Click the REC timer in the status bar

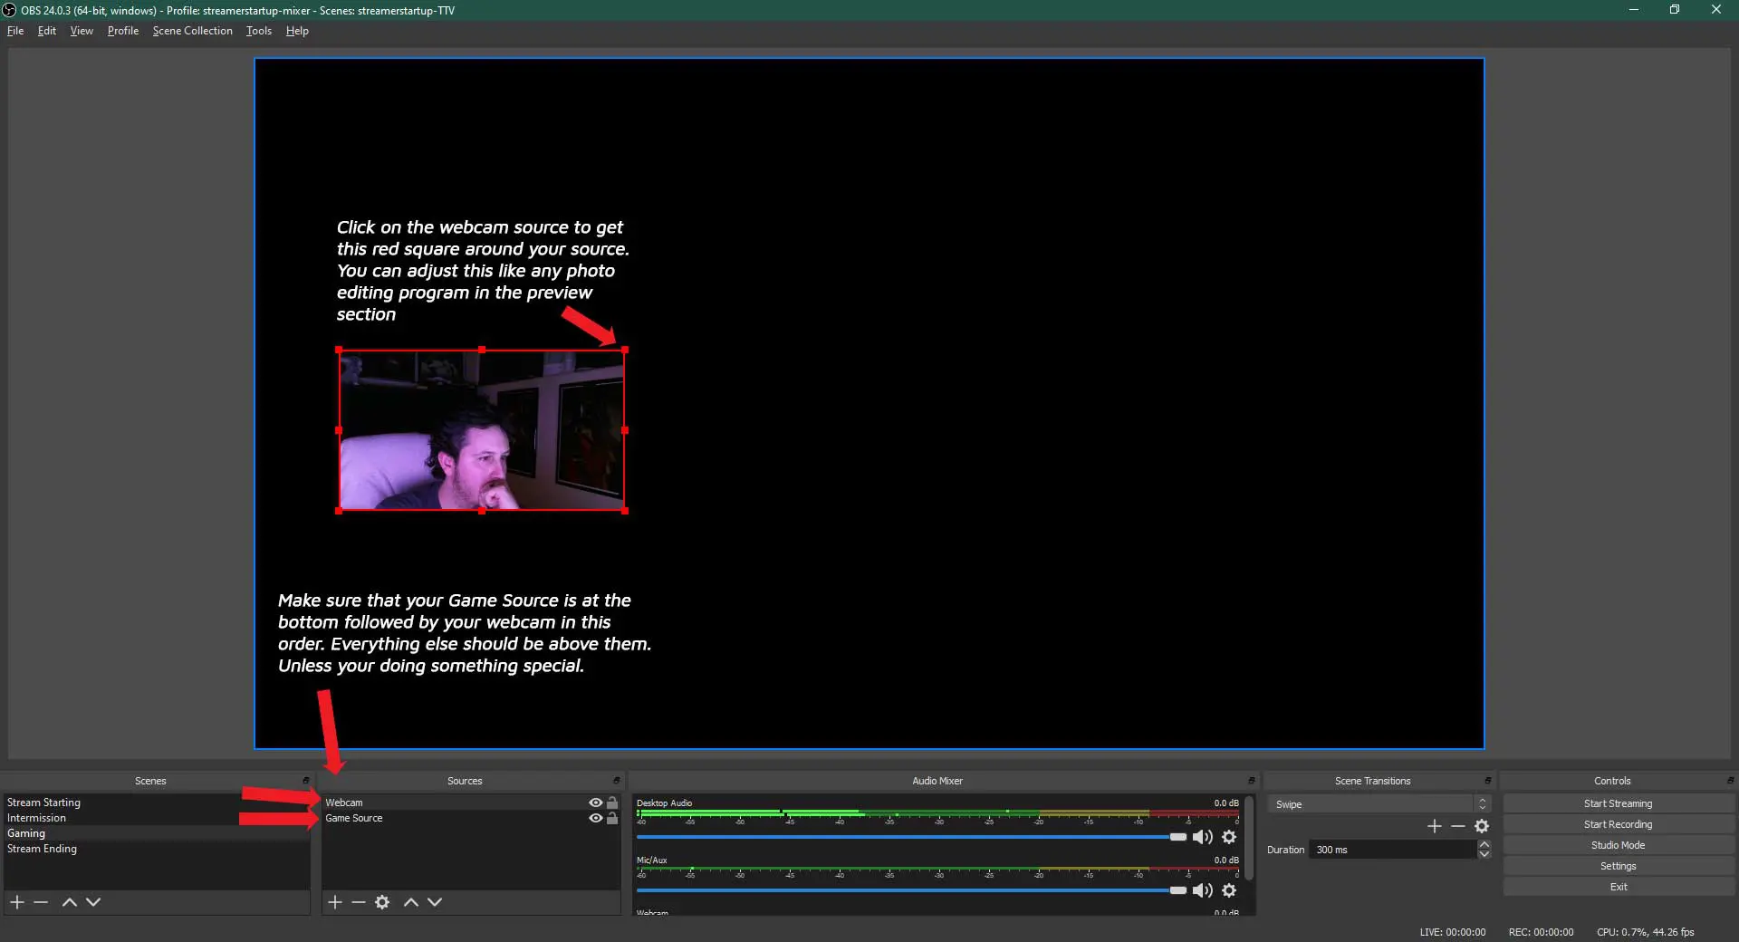1541,932
